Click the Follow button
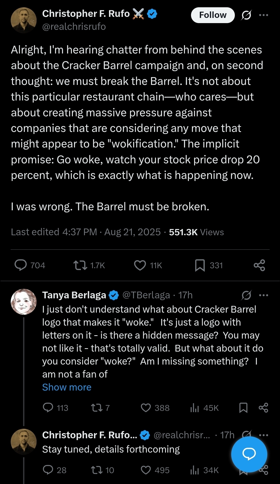This screenshot has width=280, height=484. 213,15
